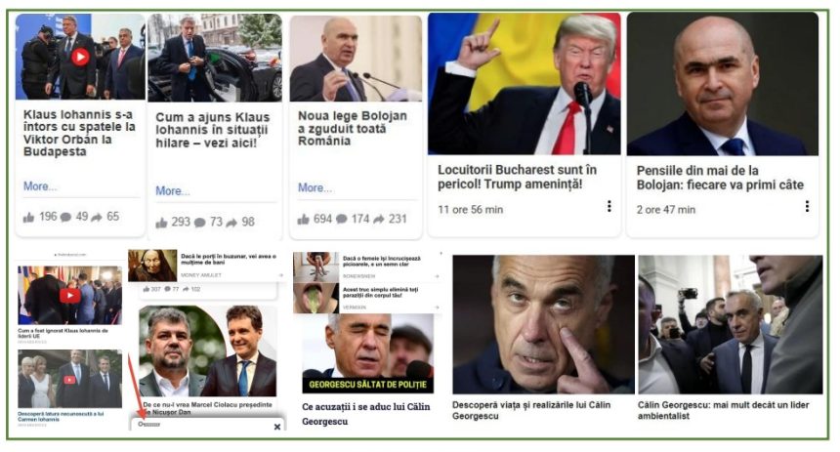Click the share icon showing 231
This screenshot has width=840, height=452.
coord(379,219)
